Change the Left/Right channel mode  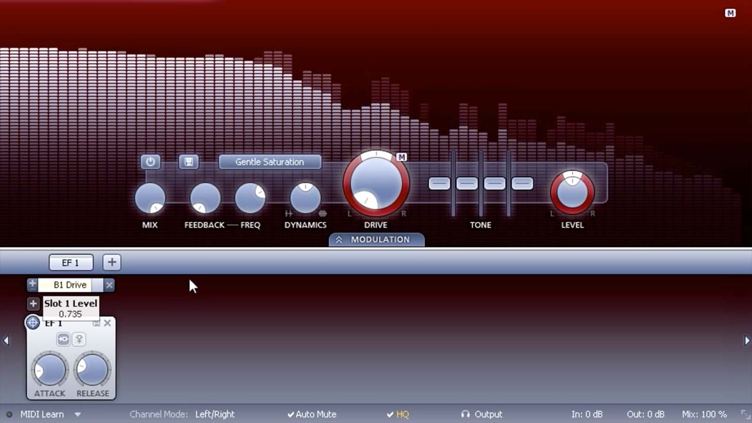(214, 415)
